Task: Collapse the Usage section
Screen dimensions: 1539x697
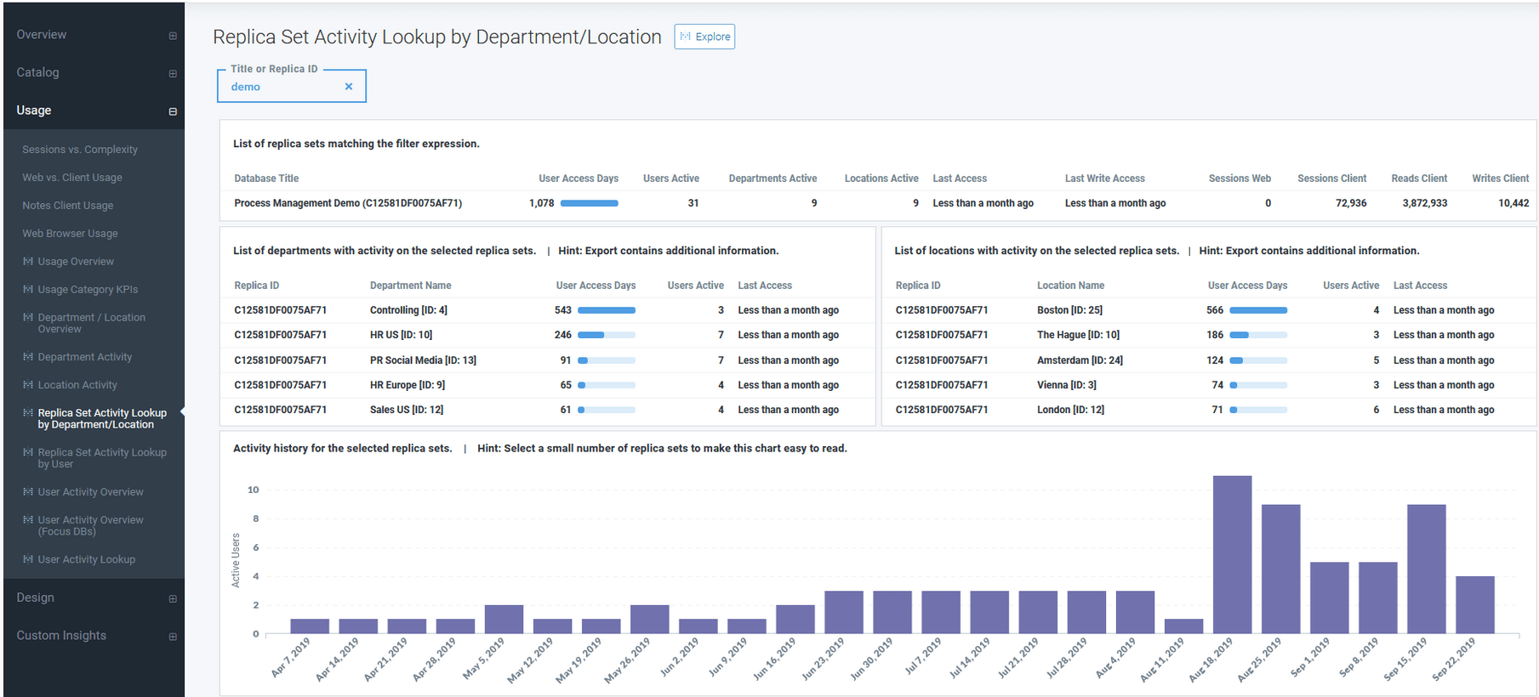Action: [x=173, y=111]
